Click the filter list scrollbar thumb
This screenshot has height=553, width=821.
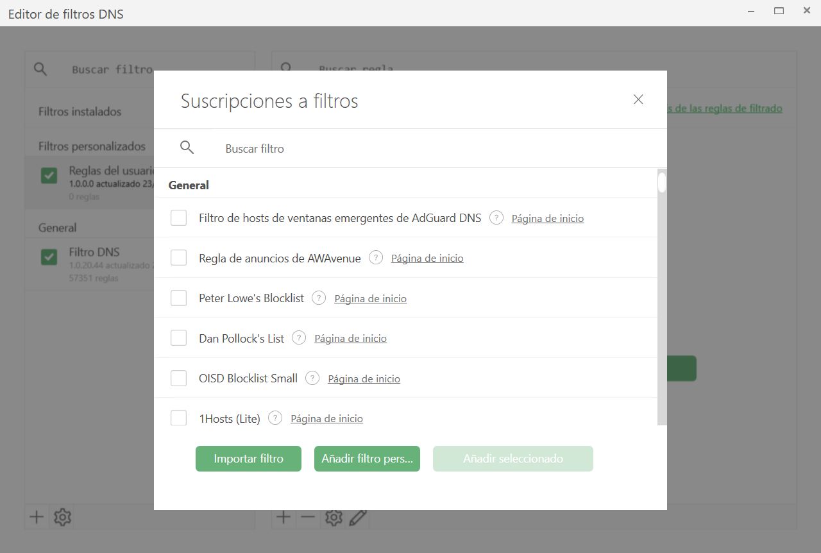click(x=662, y=182)
